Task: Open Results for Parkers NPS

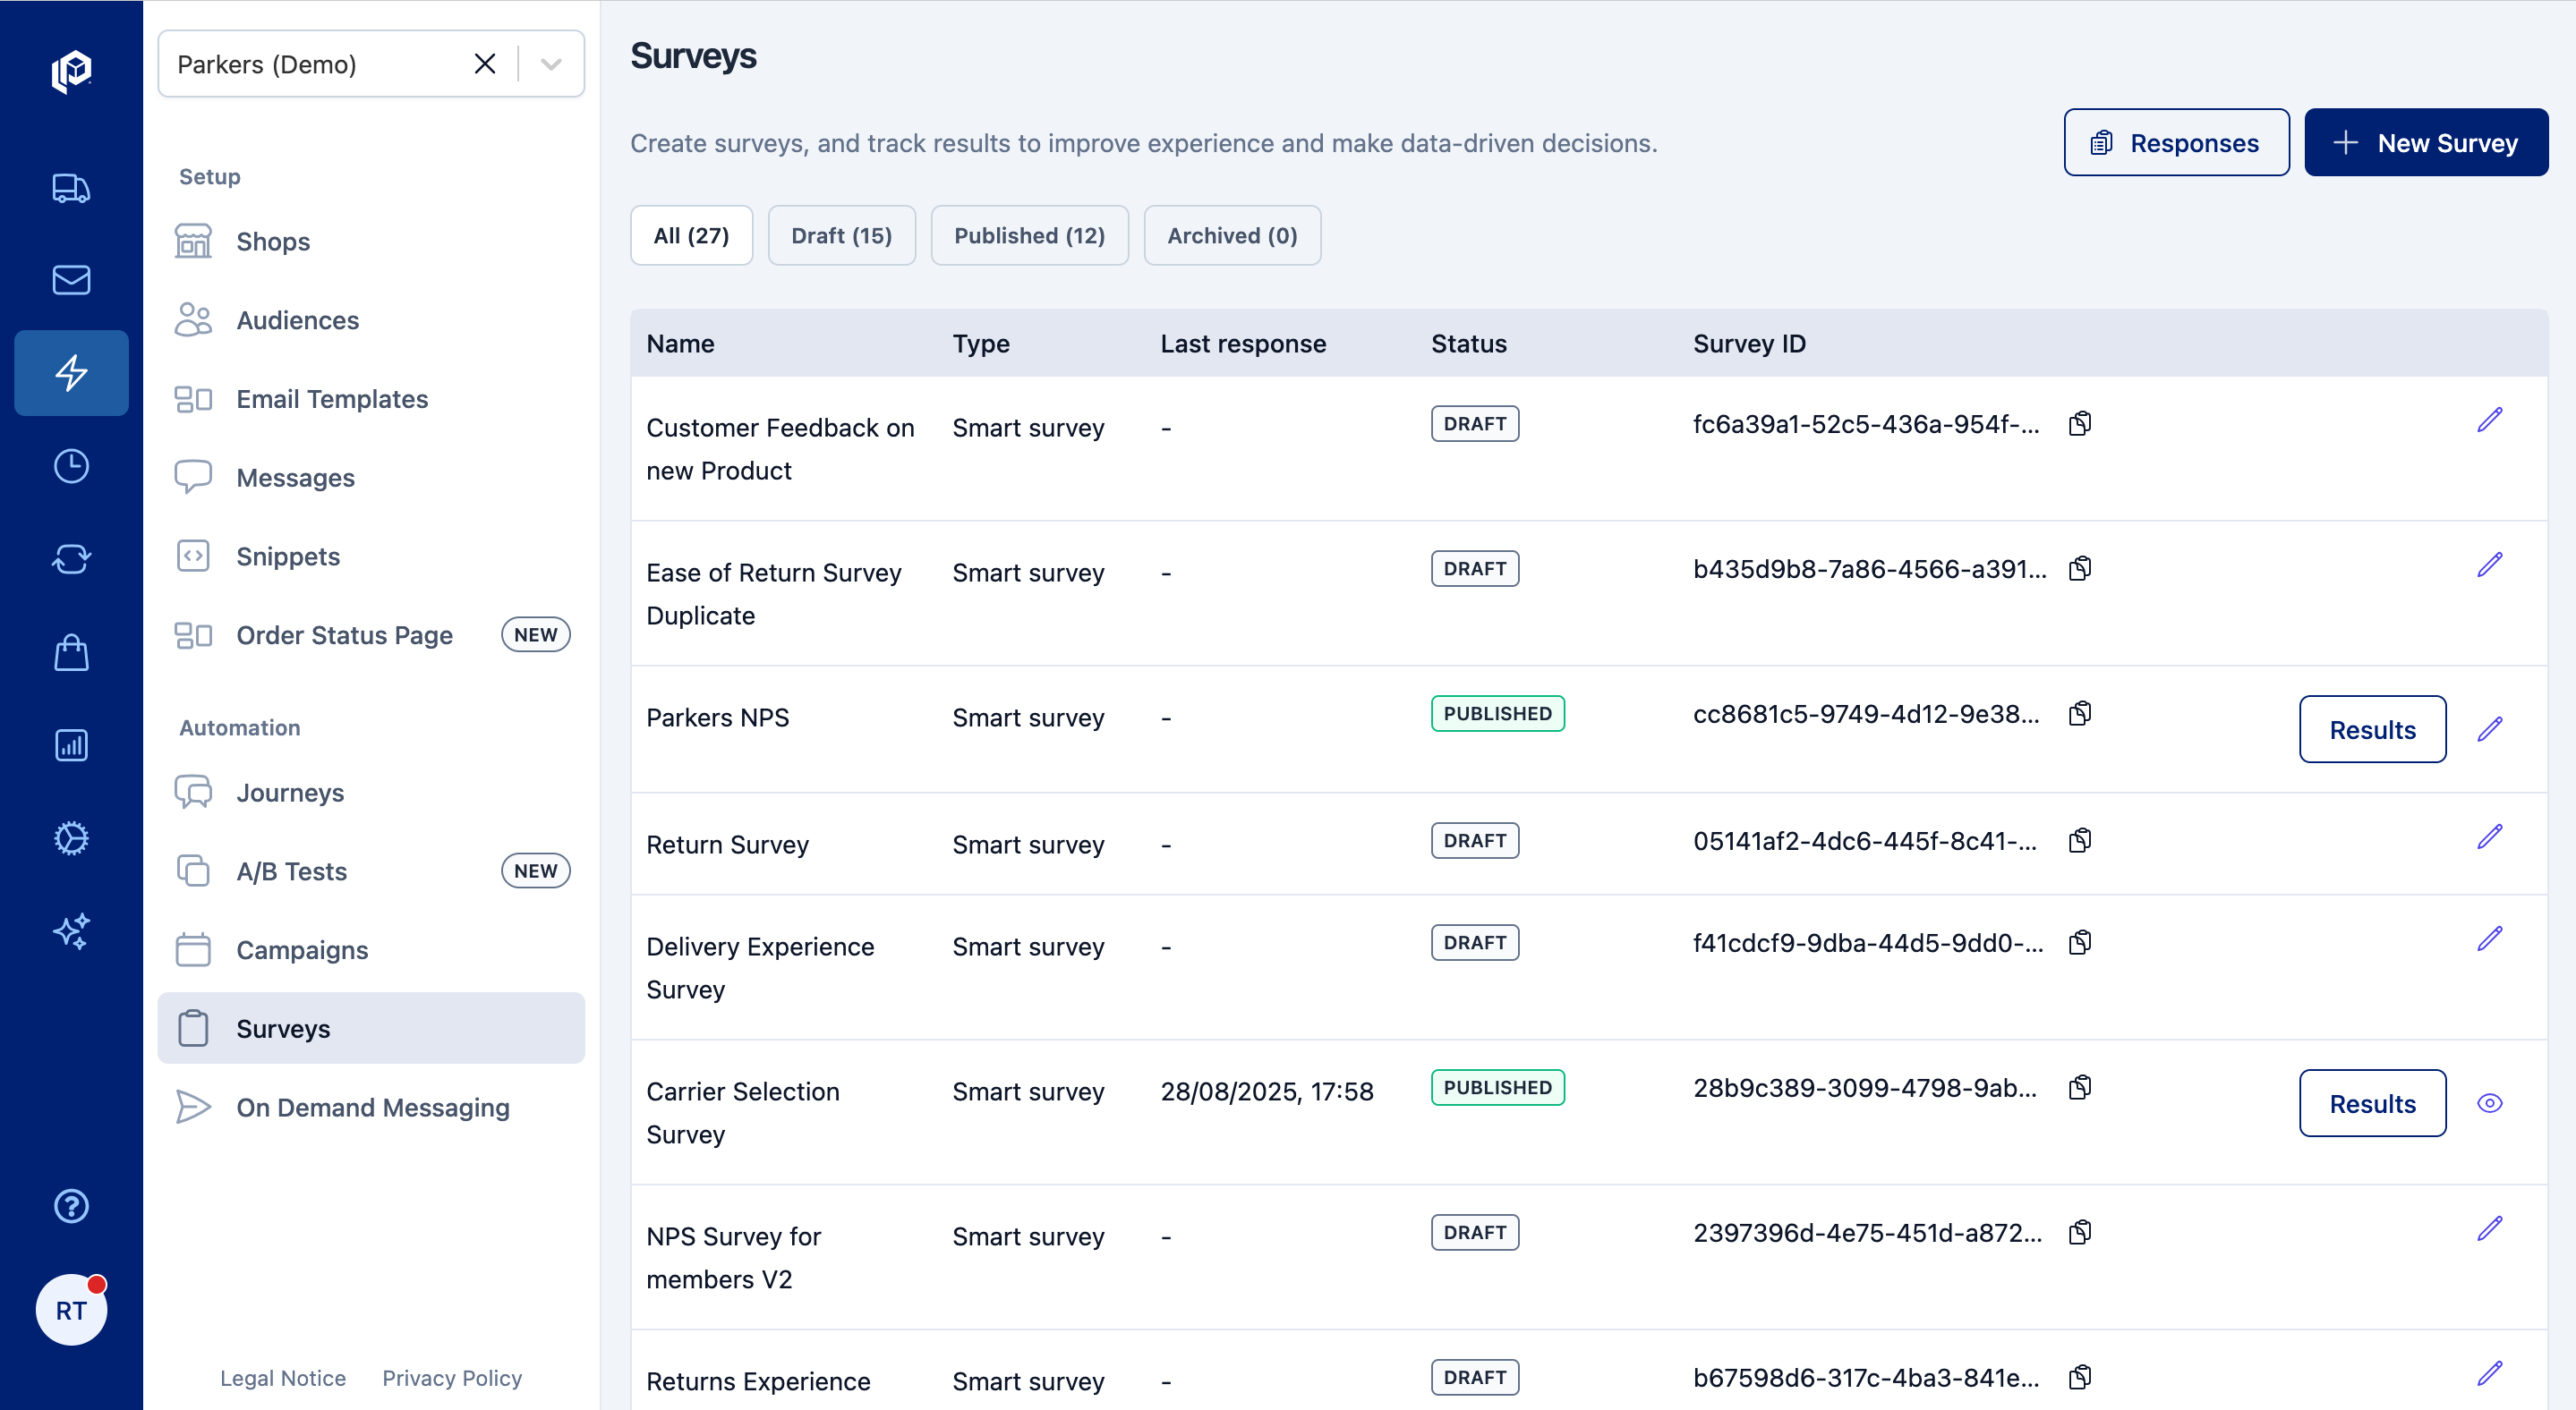Action: [2371, 729]
